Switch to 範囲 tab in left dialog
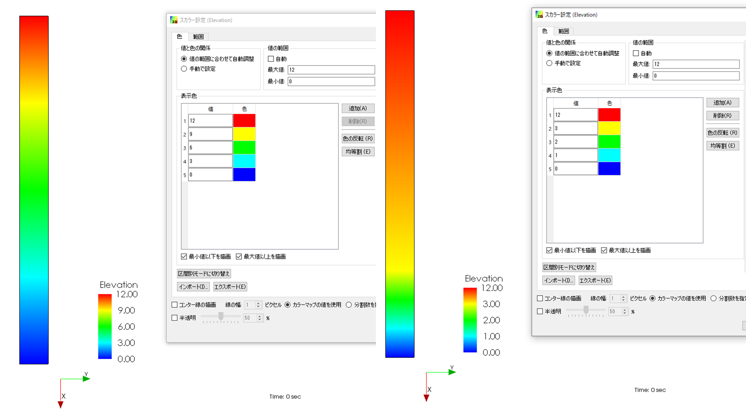Image resolution: width=746 pixels, height=413 pixels. (198, 37)
